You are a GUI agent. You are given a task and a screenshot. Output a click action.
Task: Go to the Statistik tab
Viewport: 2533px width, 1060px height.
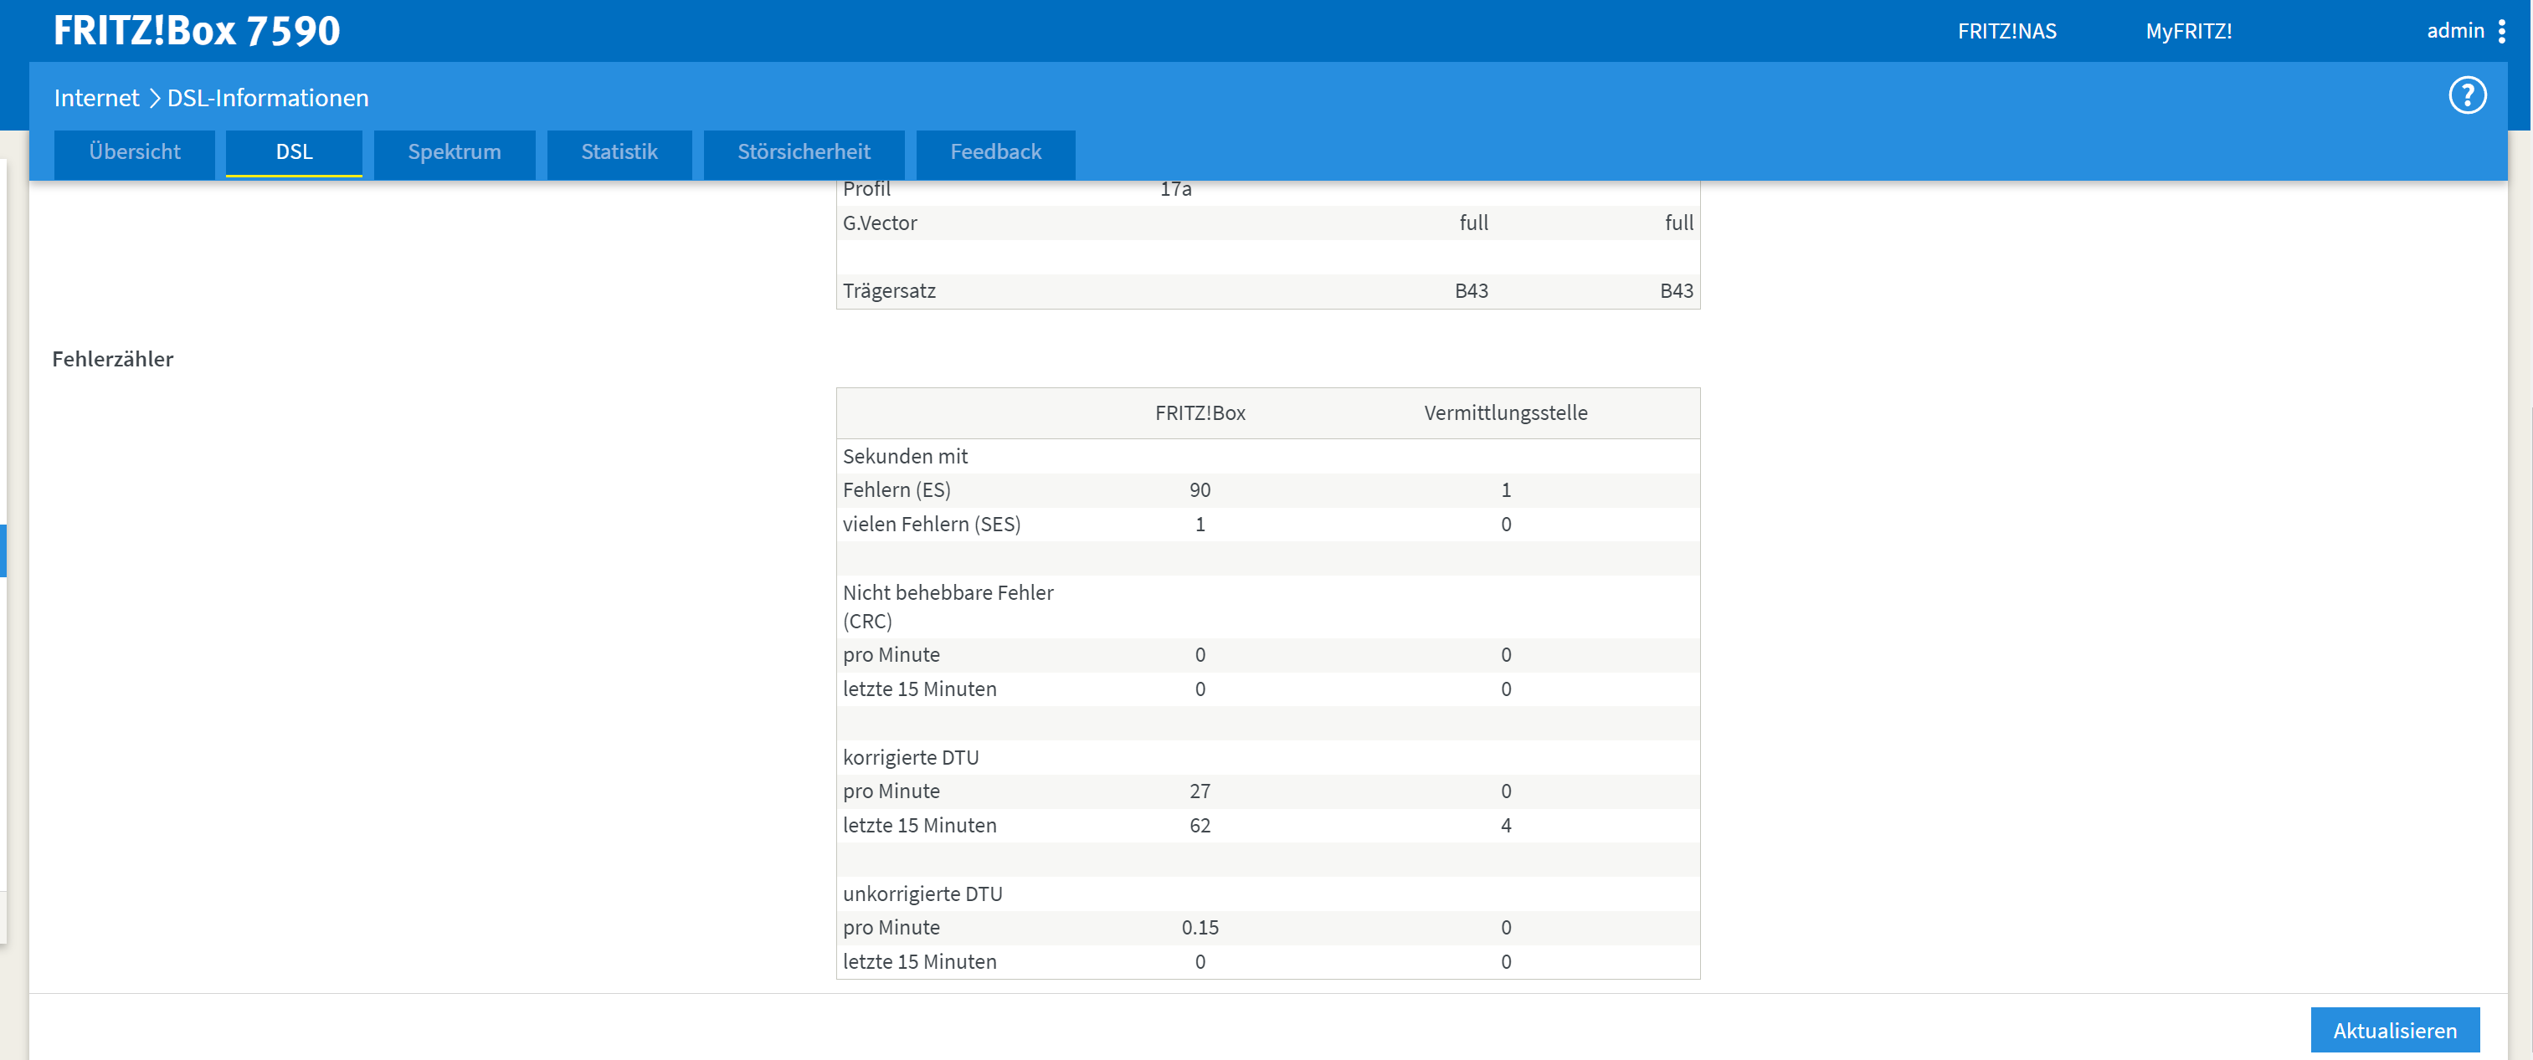click(x=619, y=152)
